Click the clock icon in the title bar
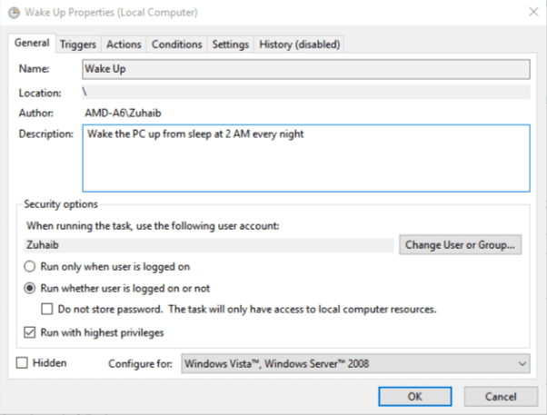547x415 pixels. pos(14,13)
